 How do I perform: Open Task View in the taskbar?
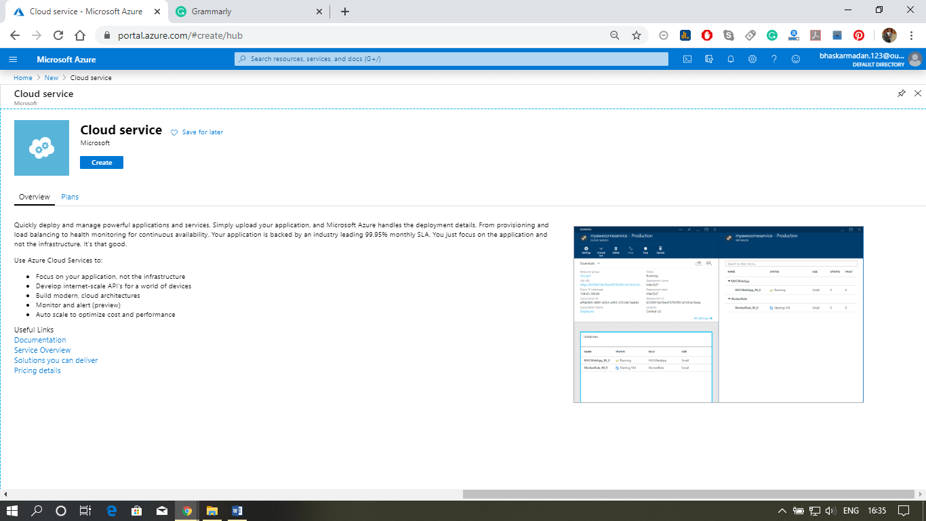(85, 511)
